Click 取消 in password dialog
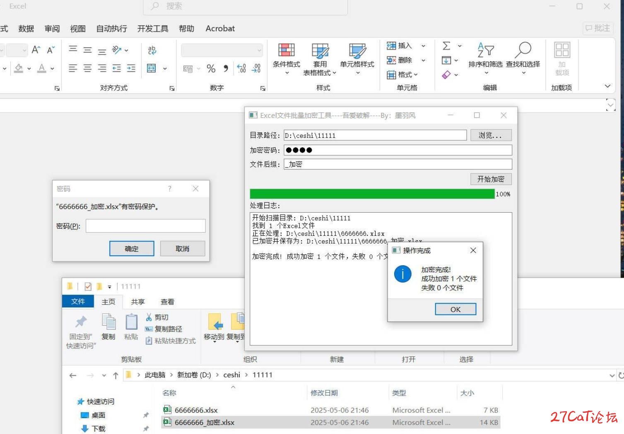 pos(182,249)
